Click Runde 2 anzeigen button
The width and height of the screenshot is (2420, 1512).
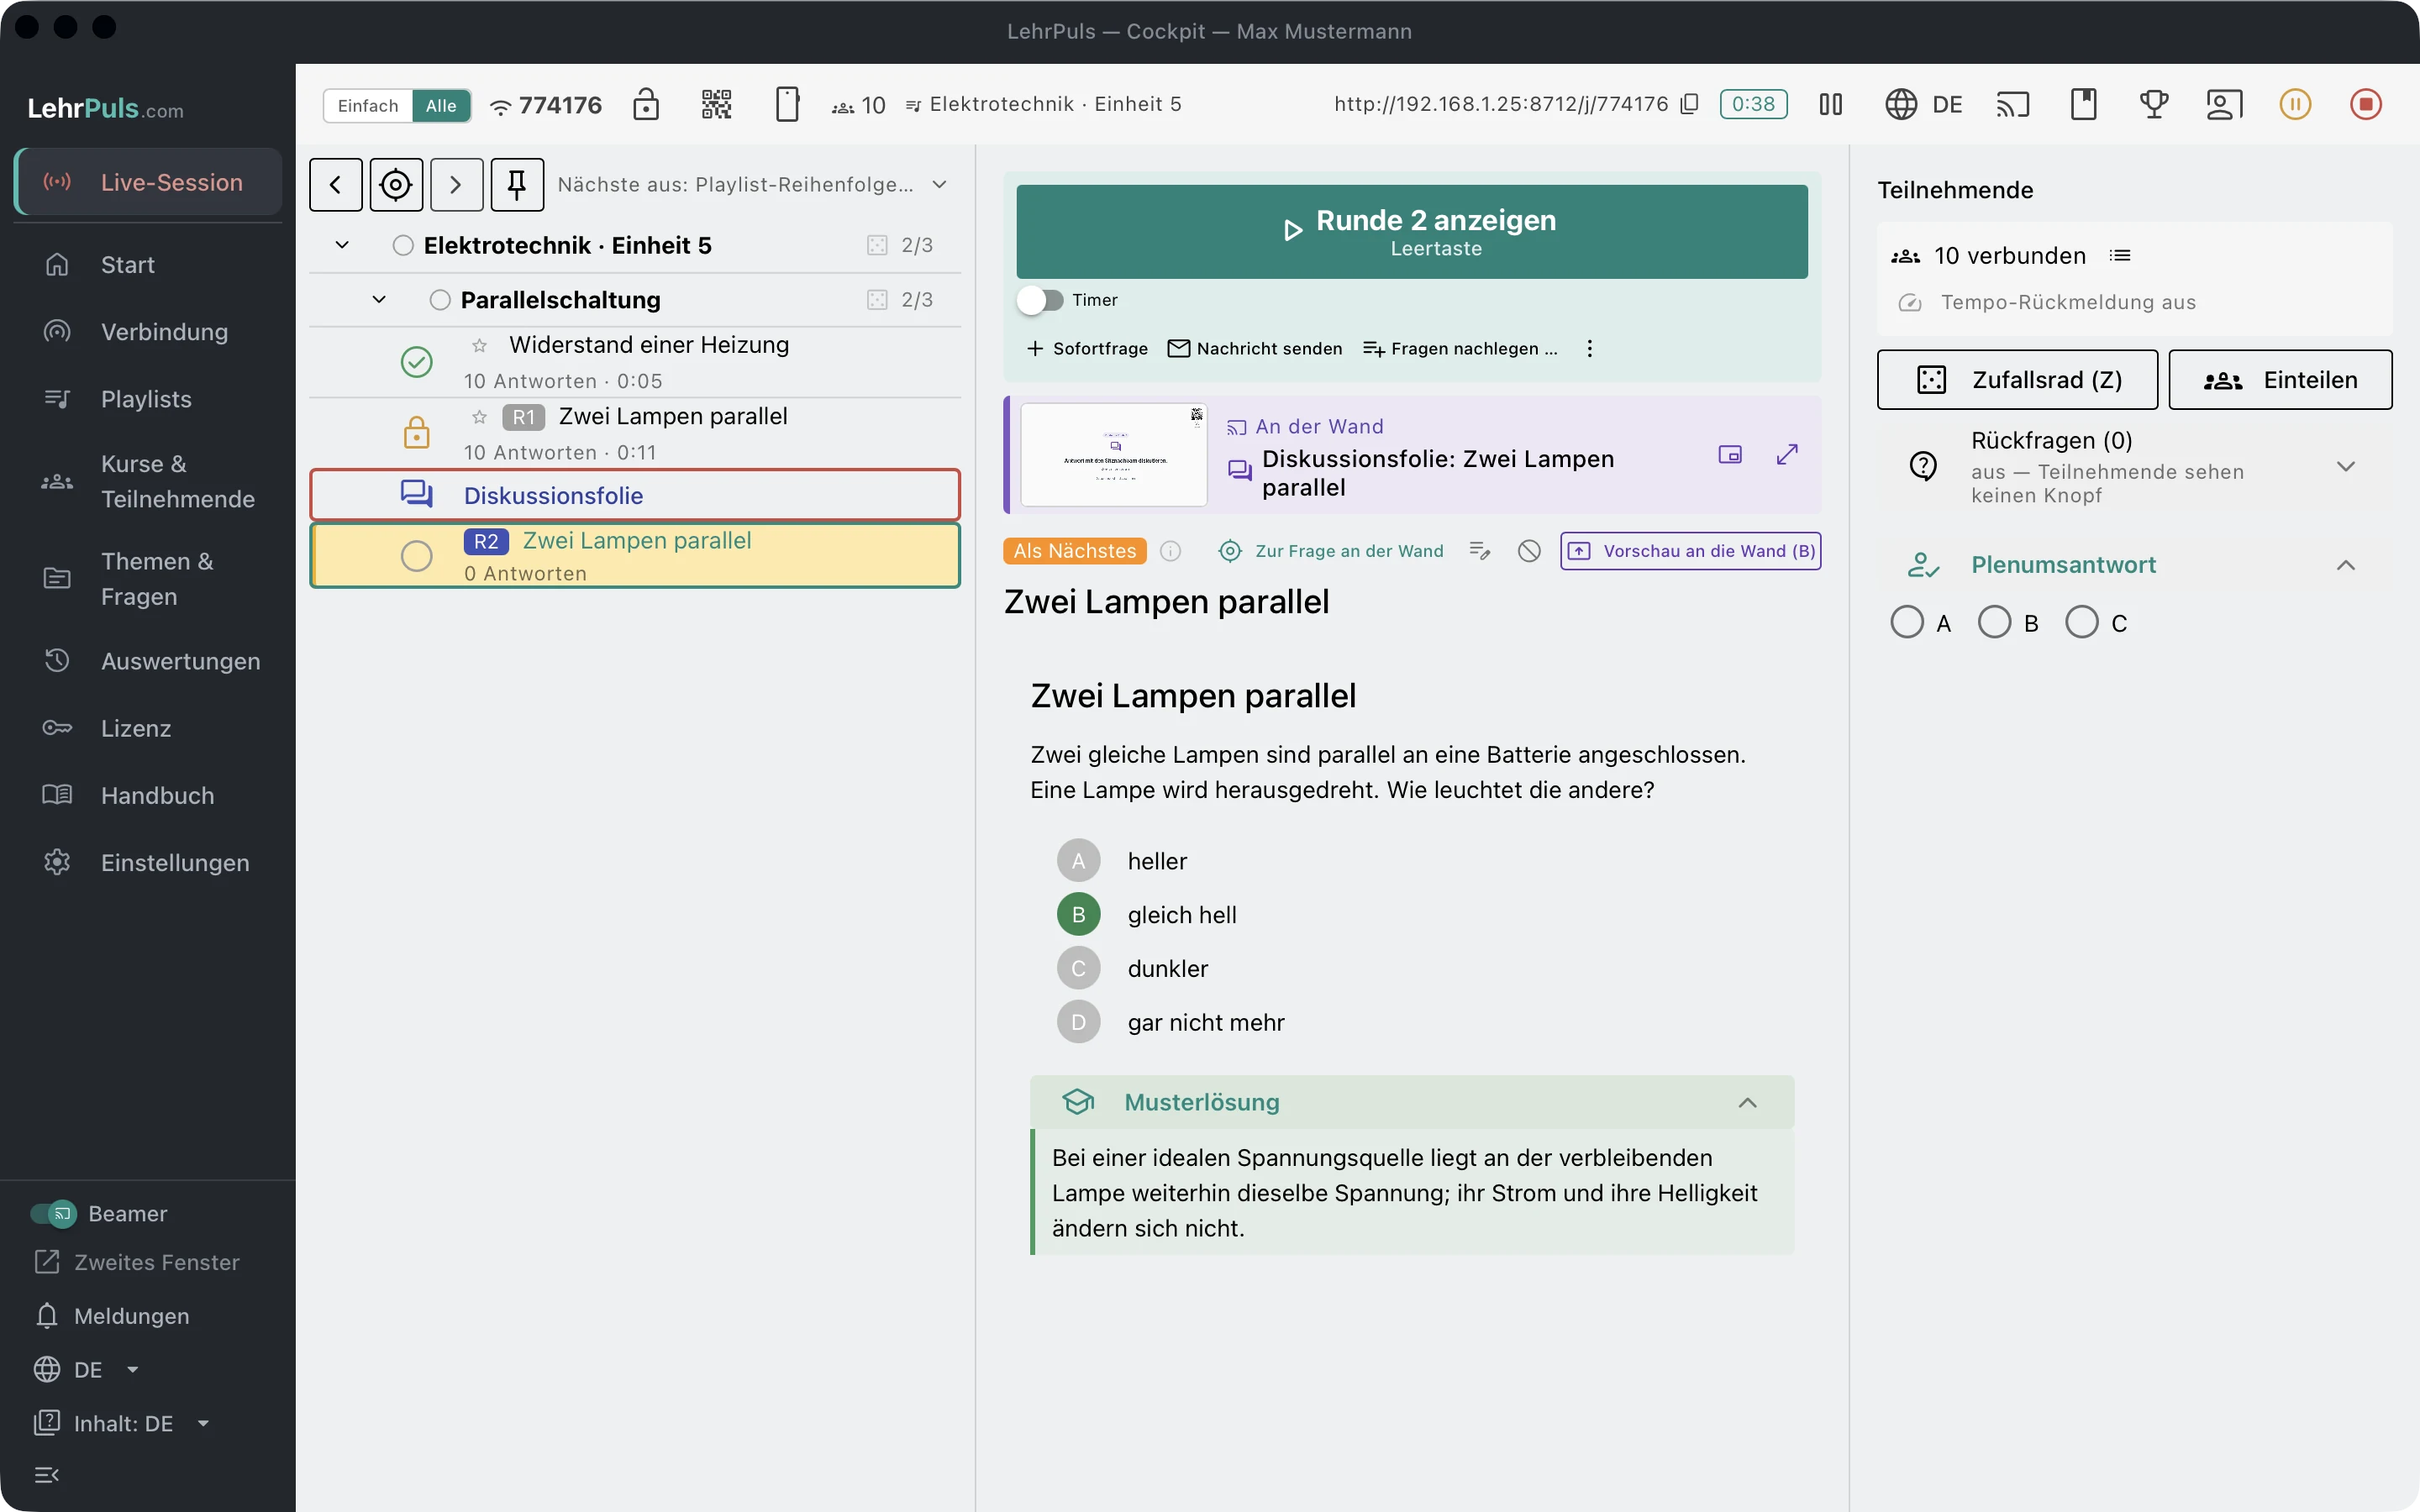(1411, 232)
